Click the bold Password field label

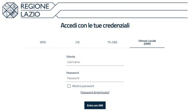coord(73,73)
